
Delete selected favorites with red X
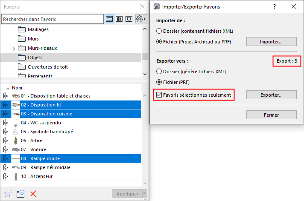click(33, 193)
